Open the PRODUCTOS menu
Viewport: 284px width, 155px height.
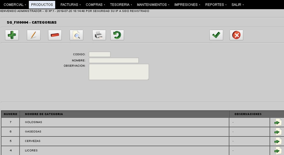(x=42, y=5)
